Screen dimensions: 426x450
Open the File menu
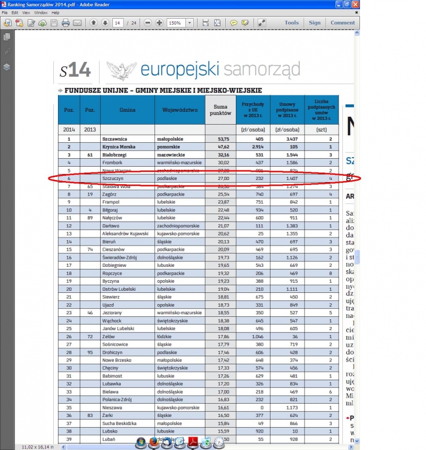pos(5,13)
